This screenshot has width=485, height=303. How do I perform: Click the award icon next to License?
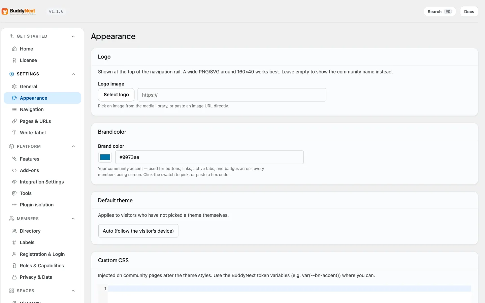click(14, 60)
